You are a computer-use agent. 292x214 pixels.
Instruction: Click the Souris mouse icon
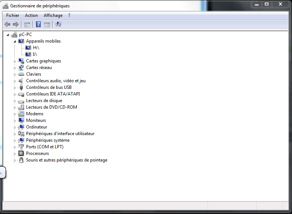(21, 160)
